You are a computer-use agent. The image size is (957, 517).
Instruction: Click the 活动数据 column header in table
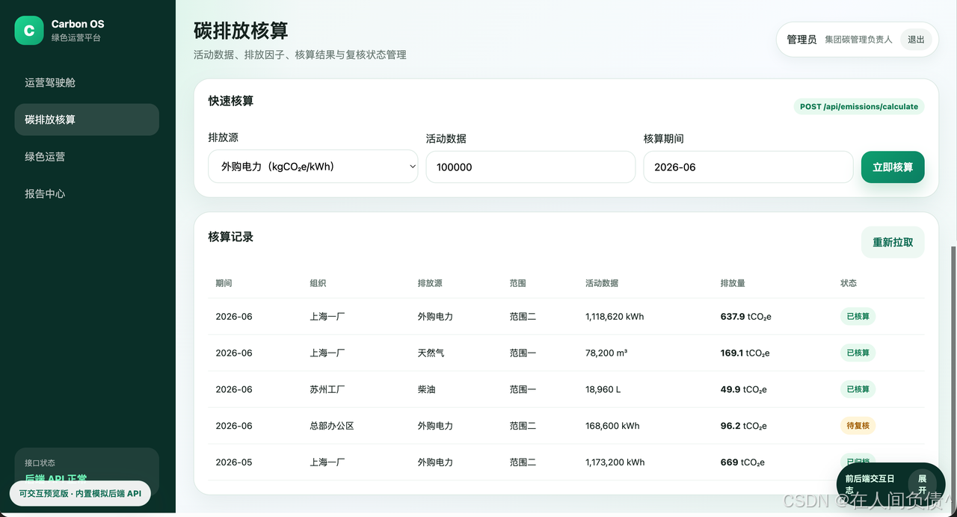click(602, 283)
